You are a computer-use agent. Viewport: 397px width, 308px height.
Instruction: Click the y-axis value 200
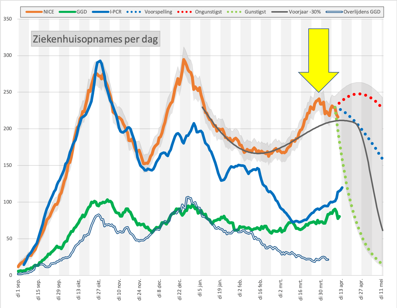8,129
